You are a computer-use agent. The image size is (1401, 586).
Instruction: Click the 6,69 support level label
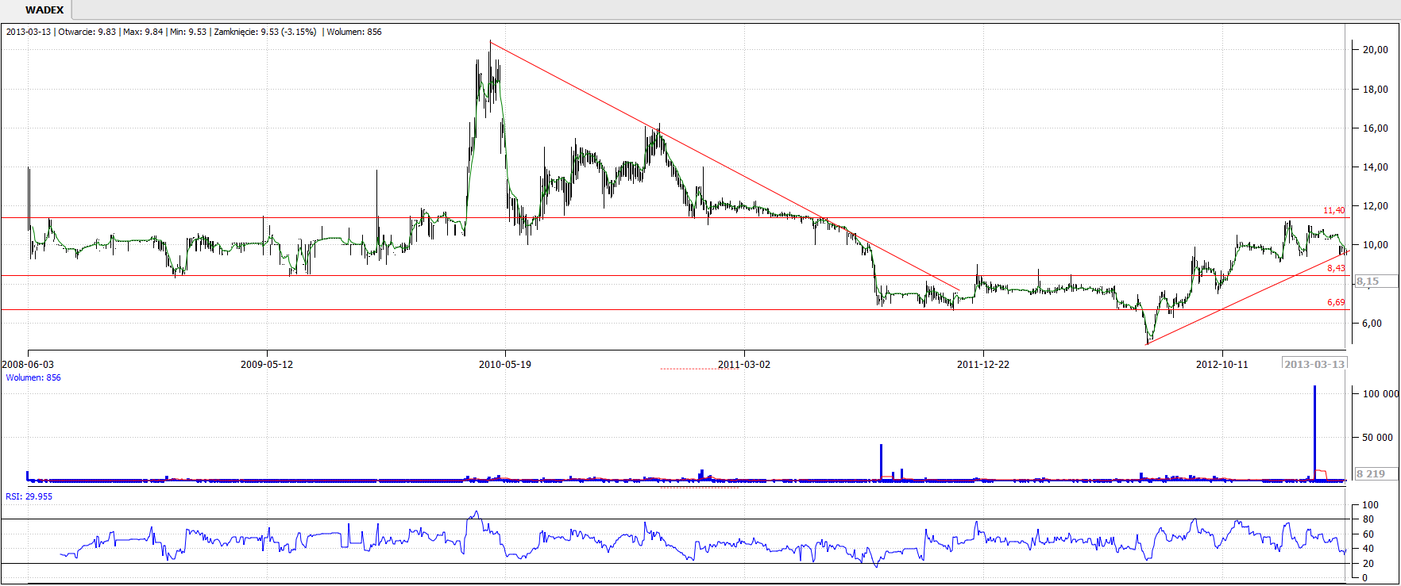tap(1336, 302)
